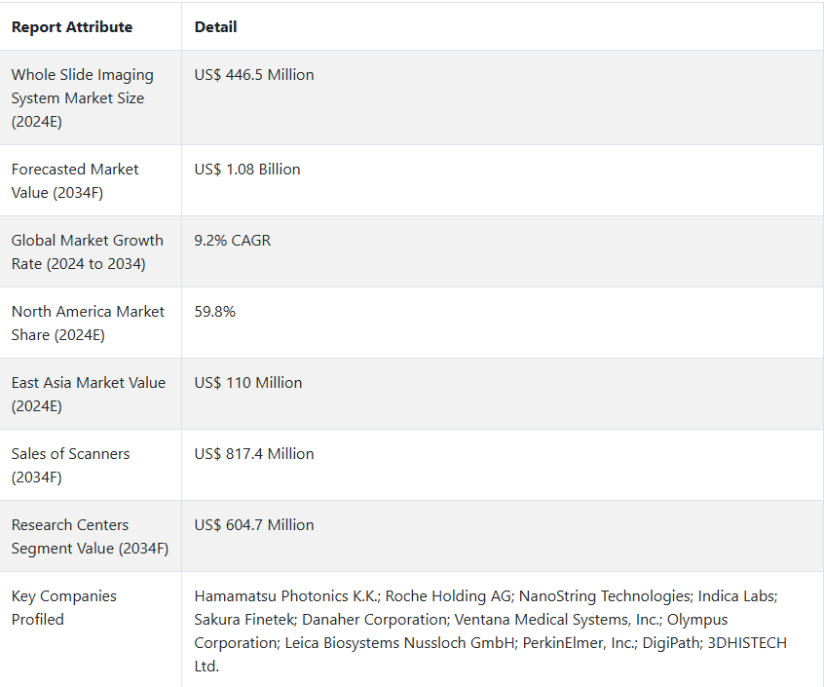
Task: Click Hamamatsu Photonics K.K. in company list
Action: [287, 596]
